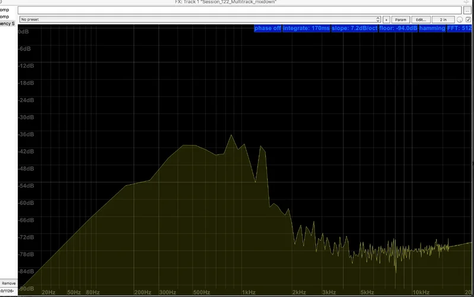Click the Remove button

pyautogui.click(x=8, y=283)
